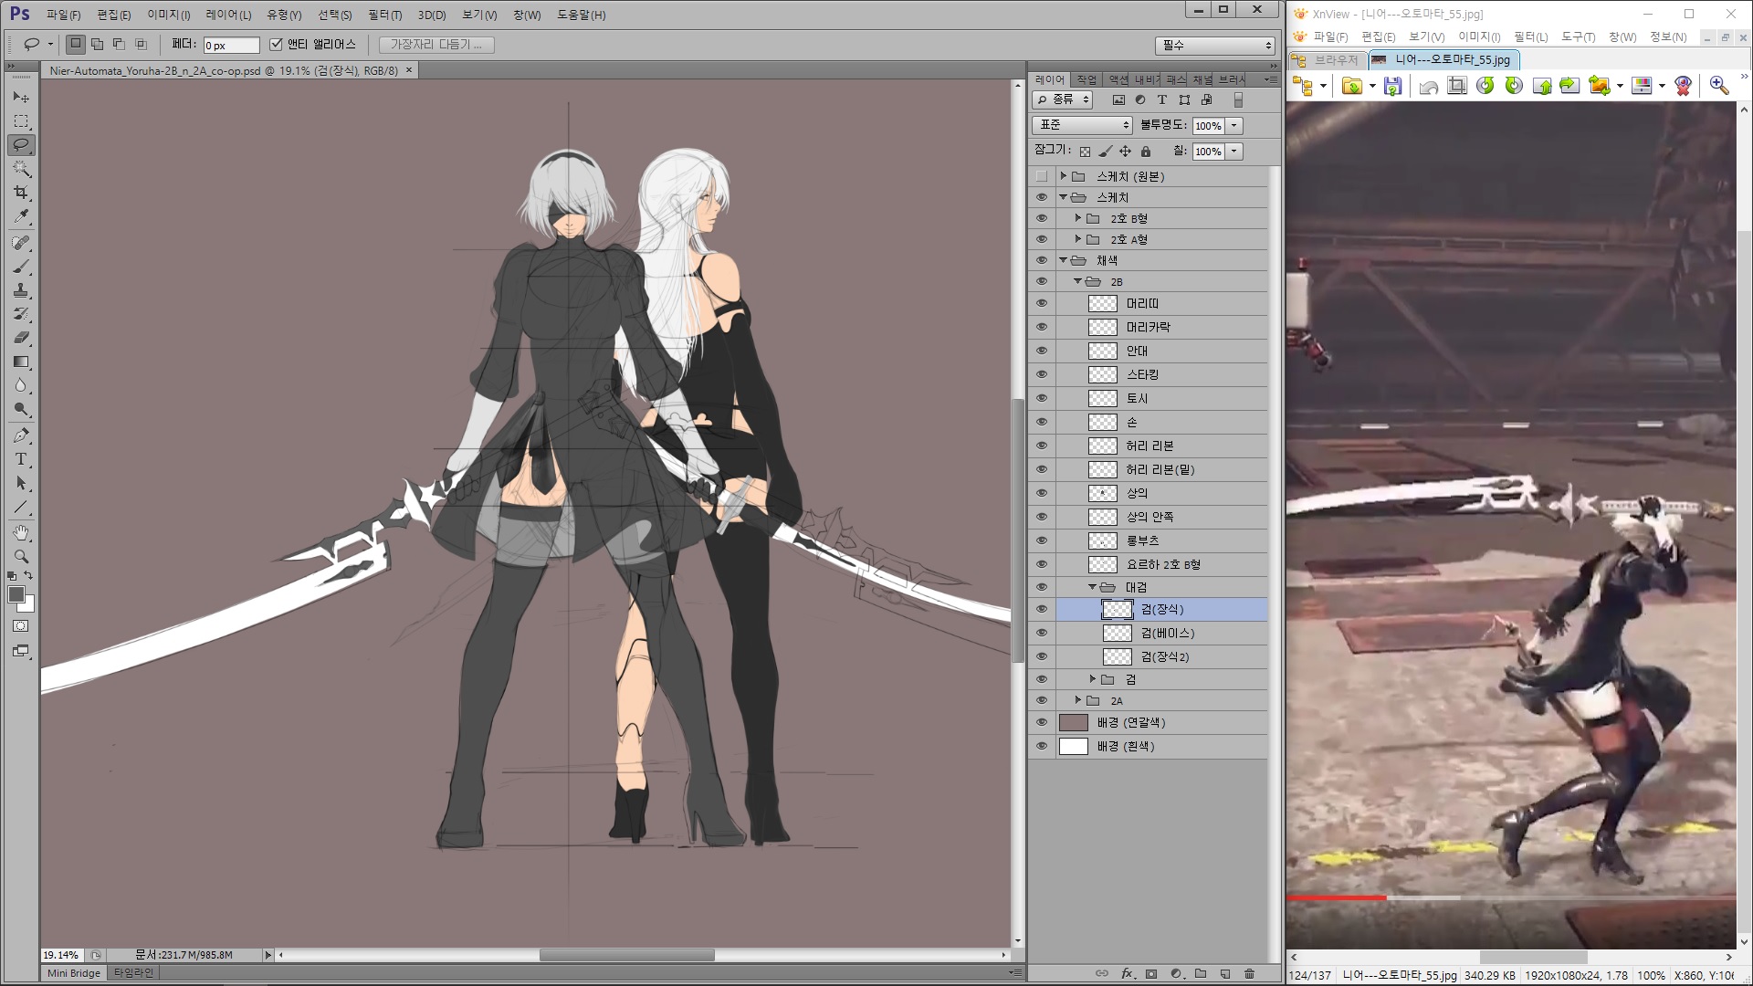Click the 가장자리 다듬기 button

click(x=436, y=44)
